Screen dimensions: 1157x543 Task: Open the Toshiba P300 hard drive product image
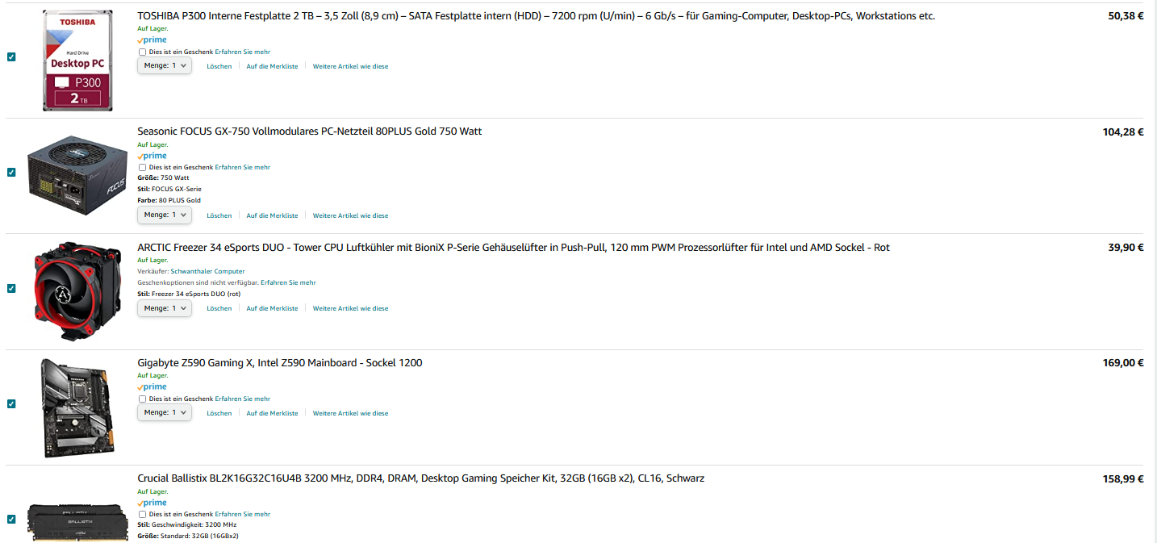point(78,61)
